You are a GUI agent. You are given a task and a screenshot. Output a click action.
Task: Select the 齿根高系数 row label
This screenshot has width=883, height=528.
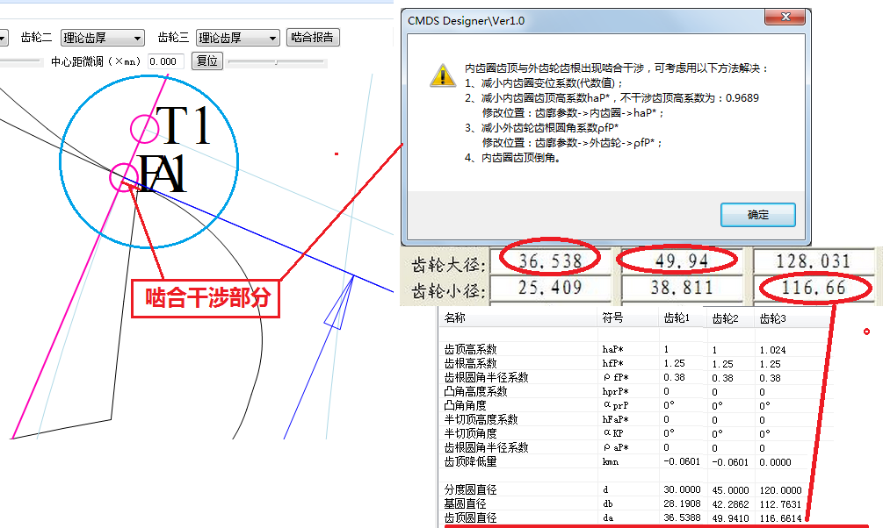[470, 363]
